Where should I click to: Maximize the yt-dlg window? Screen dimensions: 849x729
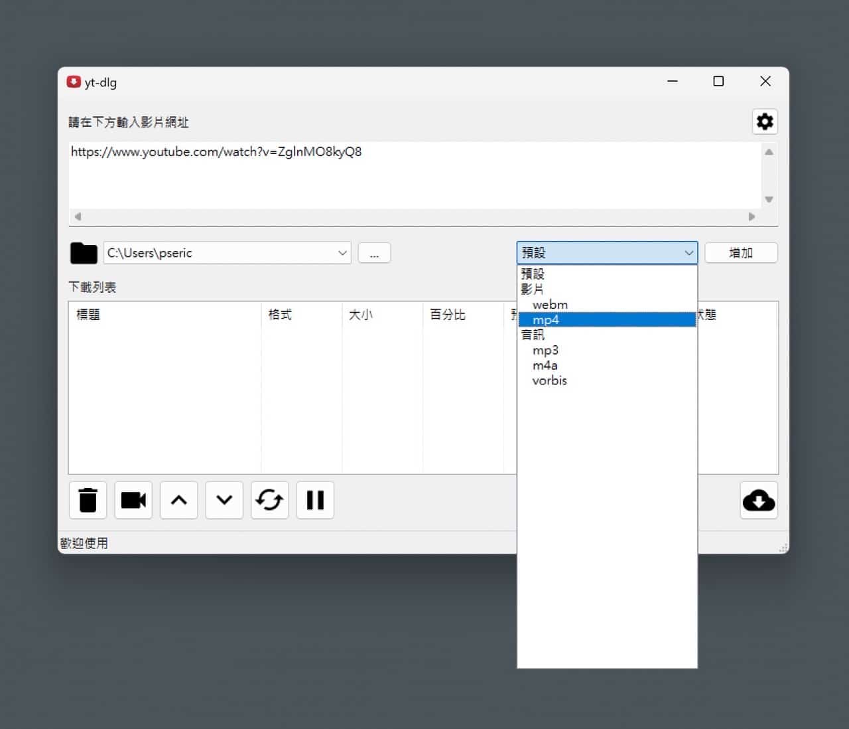coord(718,82)
